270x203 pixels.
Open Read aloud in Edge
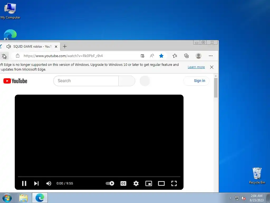[x=152, y=56]
